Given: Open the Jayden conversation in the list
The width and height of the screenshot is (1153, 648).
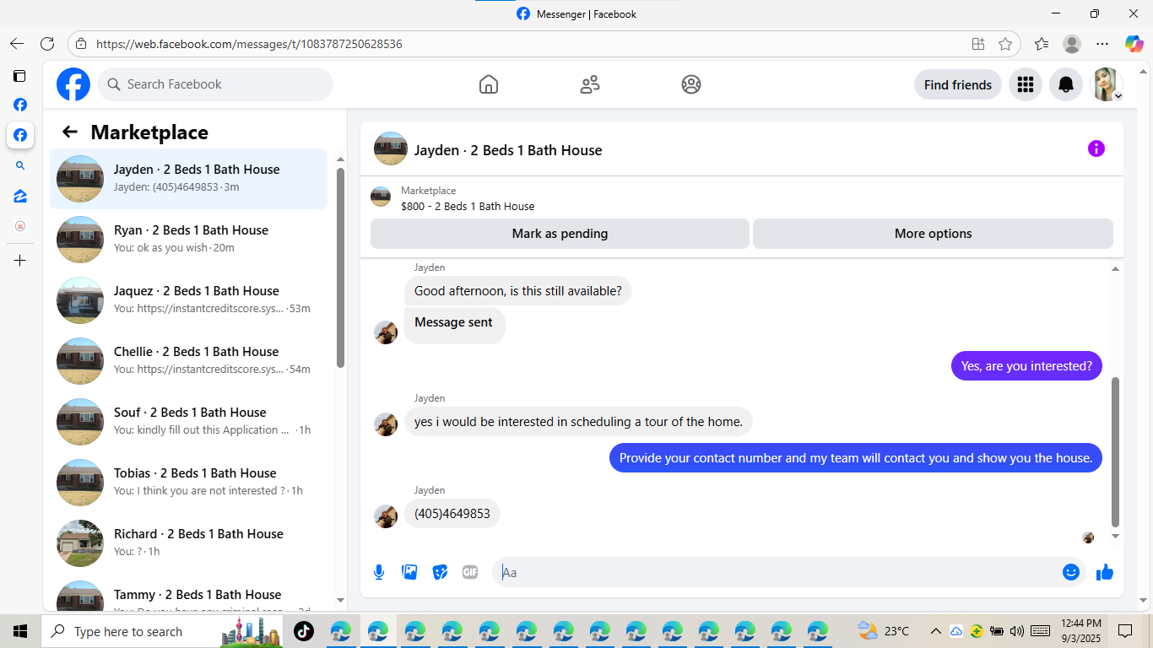Looking at the screenshot, I should pos(188,179).
